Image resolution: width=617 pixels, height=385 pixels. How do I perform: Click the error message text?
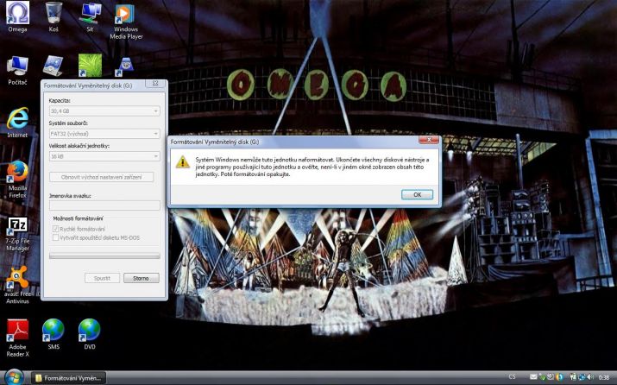click(312, 167)
